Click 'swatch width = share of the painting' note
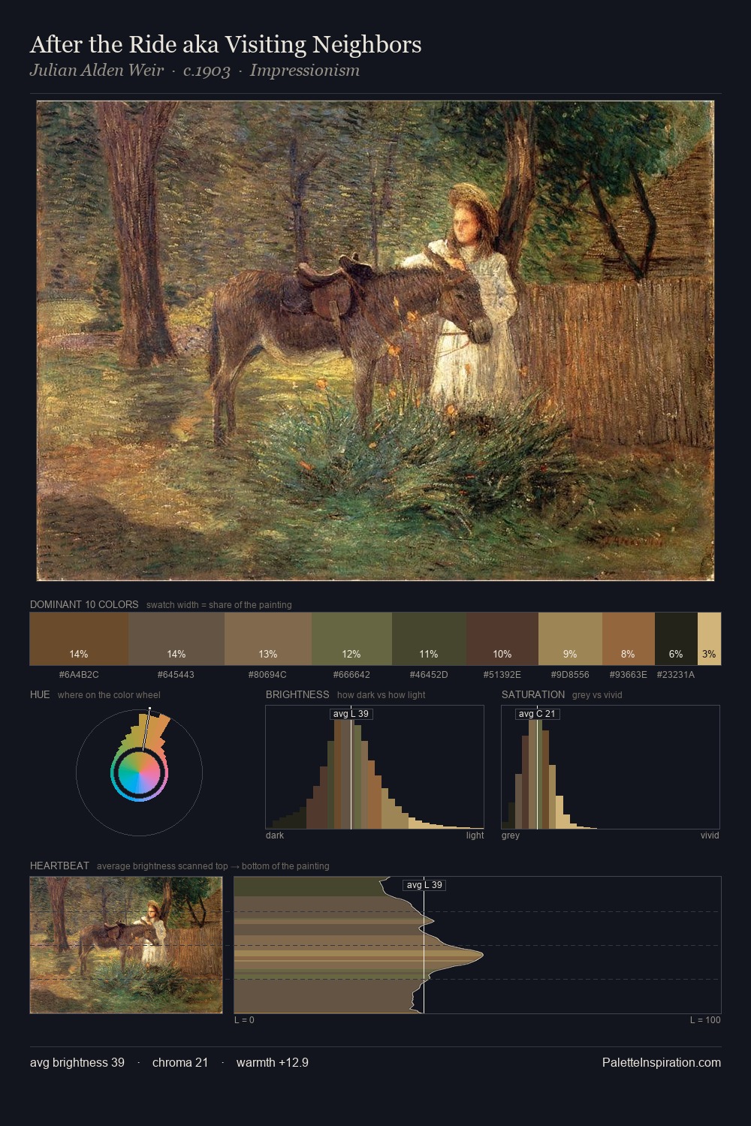 pos(219,605)
